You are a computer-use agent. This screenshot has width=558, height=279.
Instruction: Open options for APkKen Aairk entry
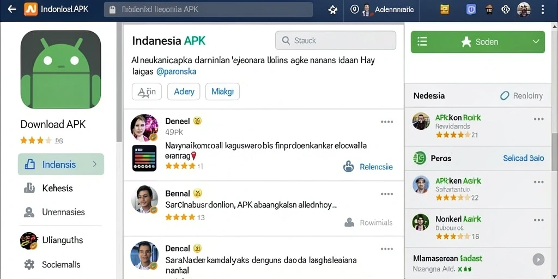538,182
